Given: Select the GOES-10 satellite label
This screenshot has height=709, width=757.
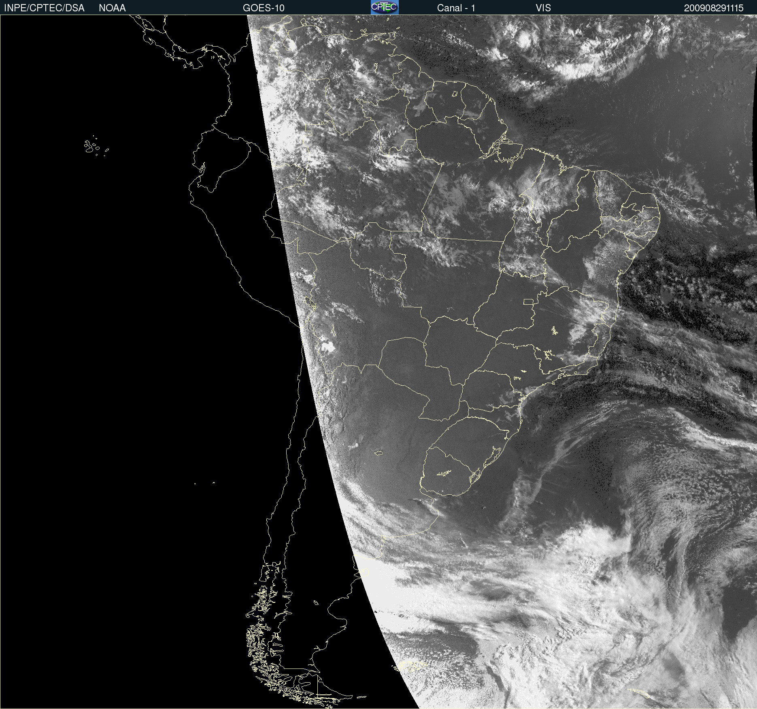Looking at the screenshot, I should click(x=264, y=8).
